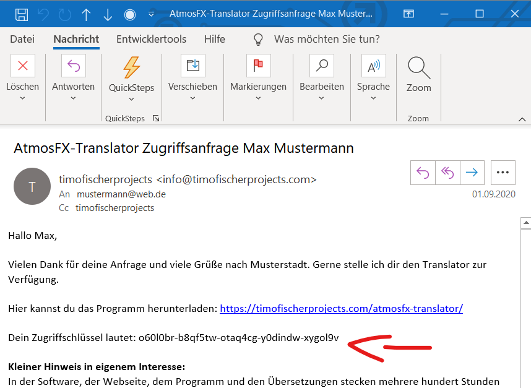Screen dimensions: 531x388
Task: Expand the Verschieben dropdown arrow
Action: (192, 98)
